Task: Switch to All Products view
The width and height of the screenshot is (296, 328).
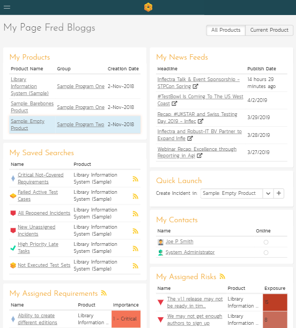Action: click(x=226, y=30)
